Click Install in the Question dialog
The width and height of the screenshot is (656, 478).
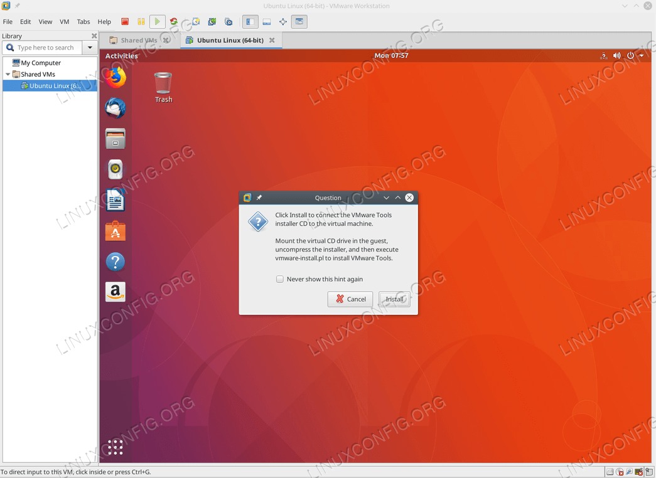point(394,299)
